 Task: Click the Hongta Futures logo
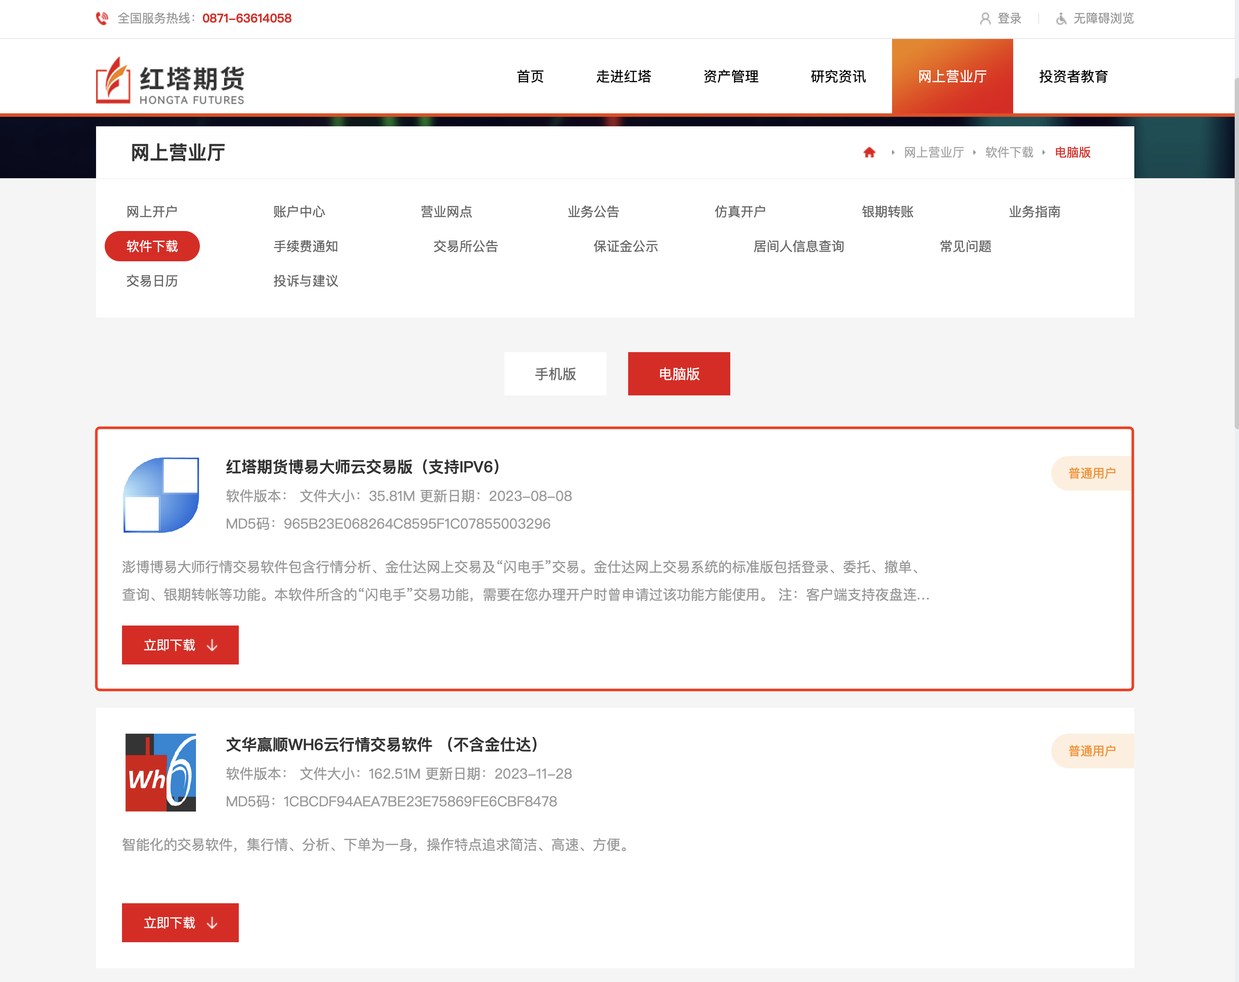point(170,80)
